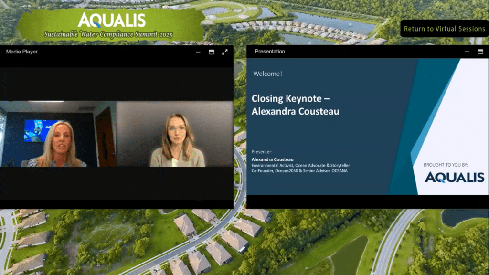This screenshot has width=489, height=275.
Task: Switch focus to the Presentation title bar
Action: tap(270, 51)
